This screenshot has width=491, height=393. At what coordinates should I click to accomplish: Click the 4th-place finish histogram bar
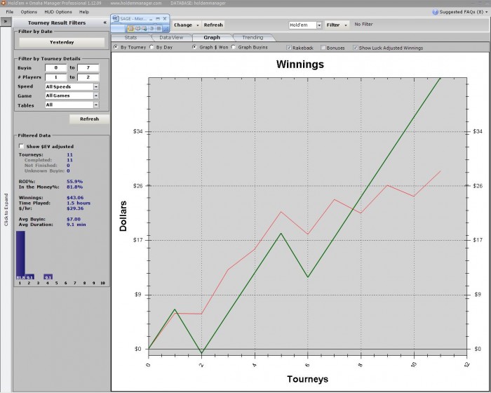pos(48,277)
